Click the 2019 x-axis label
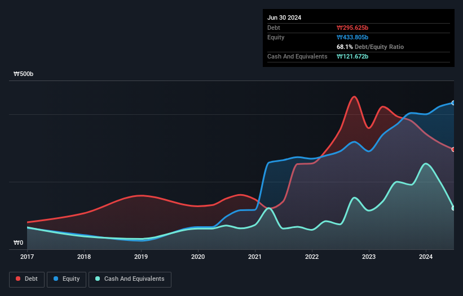Viewport: 463px width, 296px height. (141, 257)
